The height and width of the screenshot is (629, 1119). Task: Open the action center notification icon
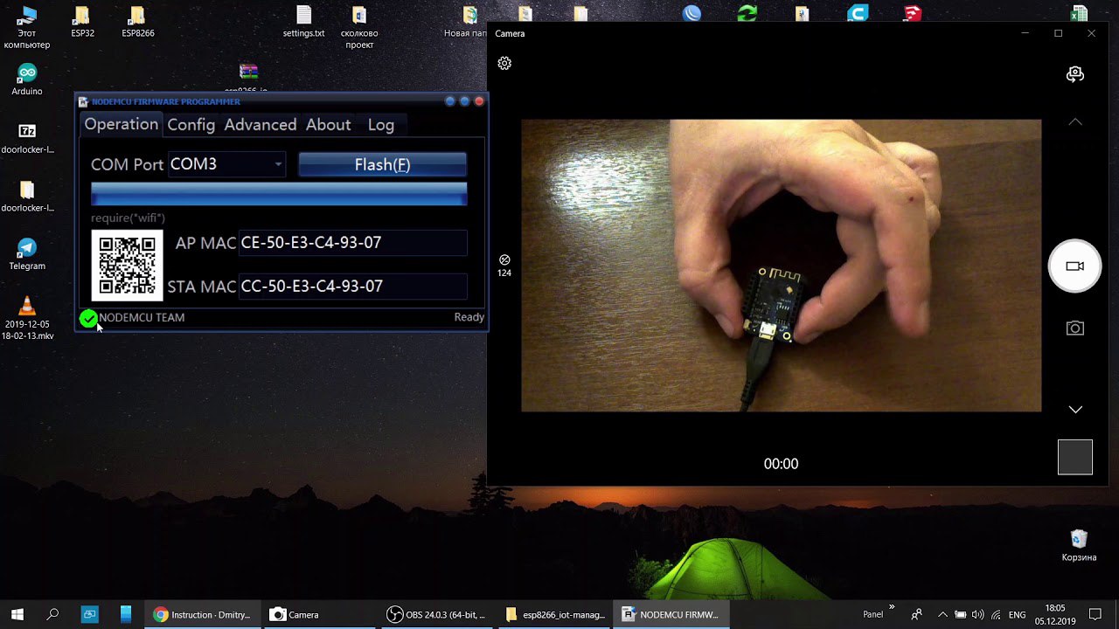(x=1095, y=614)
